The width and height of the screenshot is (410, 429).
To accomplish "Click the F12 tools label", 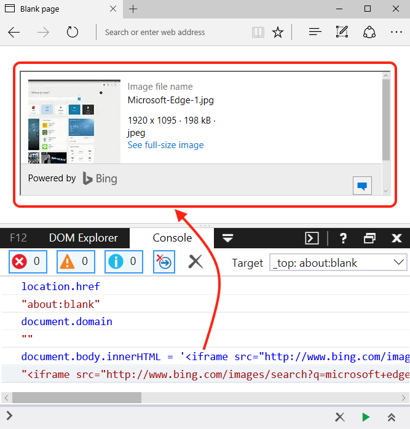I will click(x=18, y=238).
